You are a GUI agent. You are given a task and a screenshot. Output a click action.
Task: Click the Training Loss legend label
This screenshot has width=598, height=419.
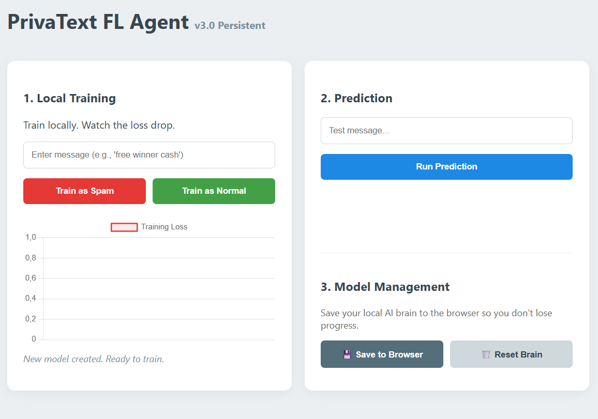[x=164, y=227]
